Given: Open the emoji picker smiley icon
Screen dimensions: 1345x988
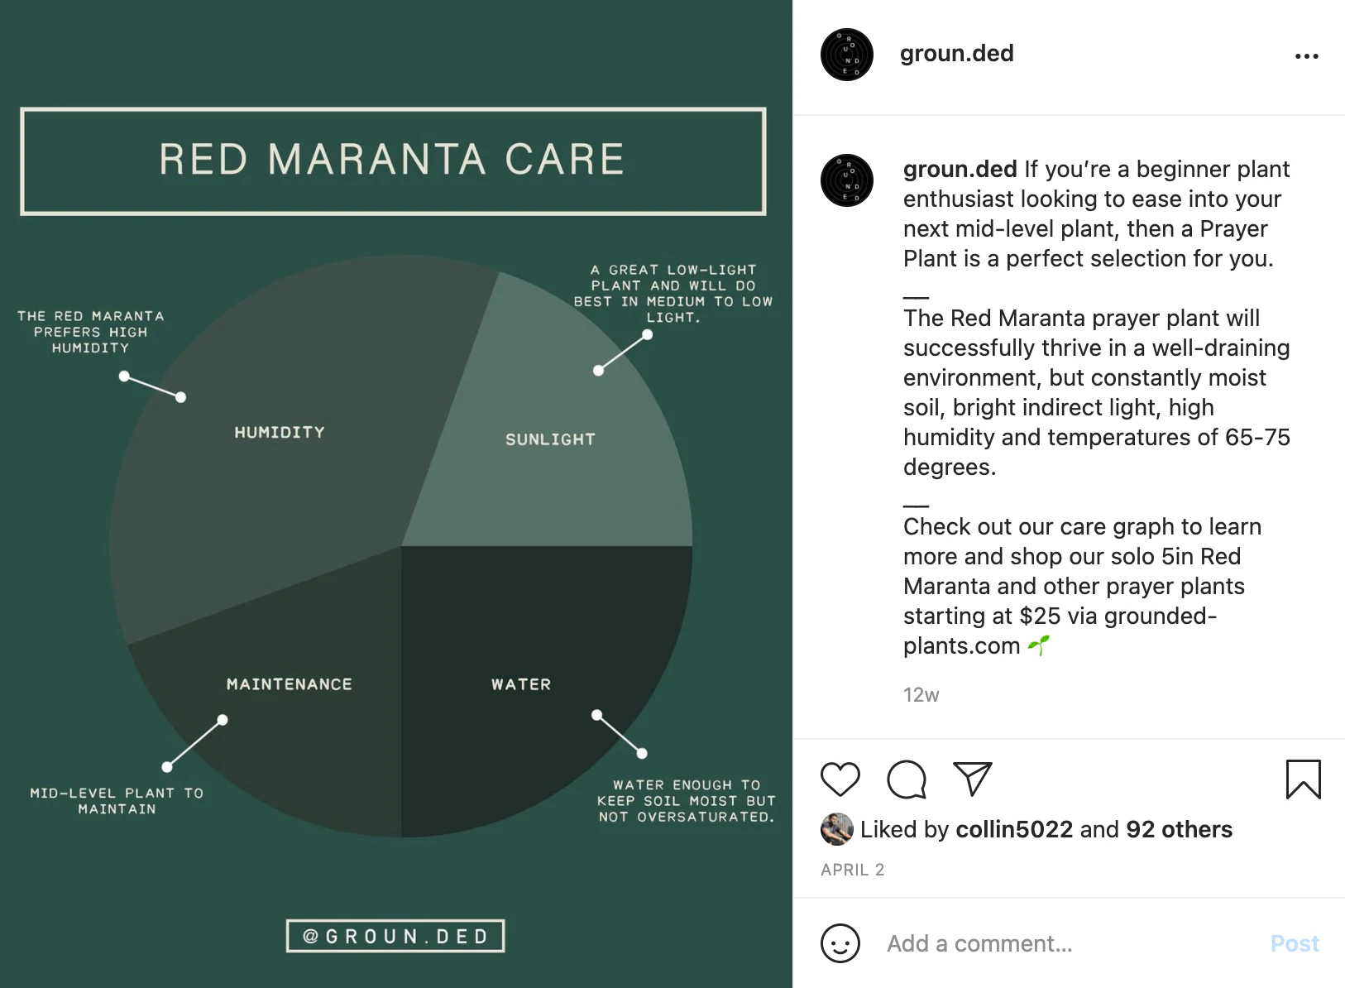Looking at the screenshot, I should point(840,943).
